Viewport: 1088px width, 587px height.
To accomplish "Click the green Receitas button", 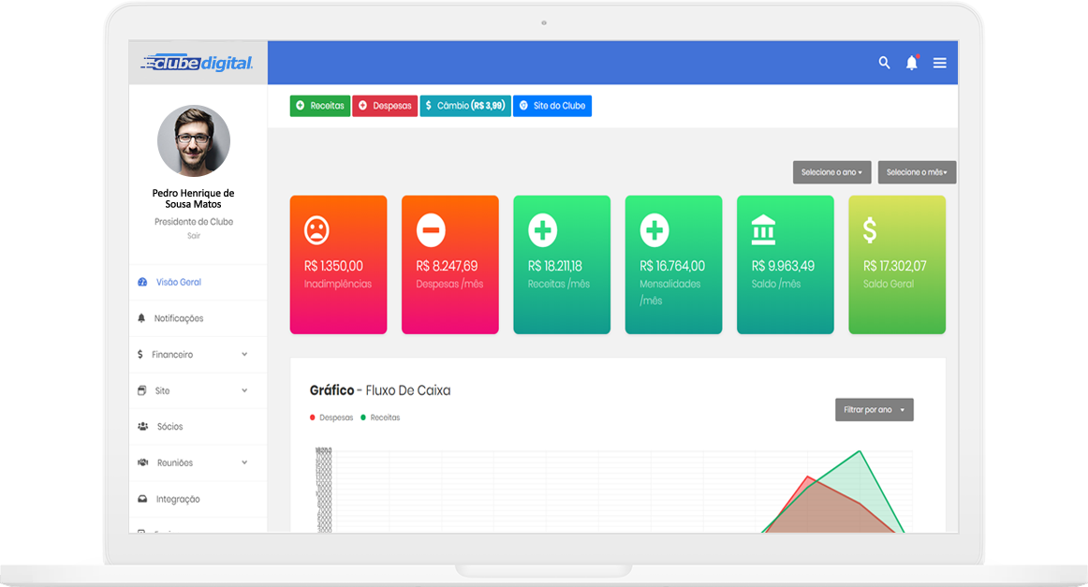I will pos(320,106).
